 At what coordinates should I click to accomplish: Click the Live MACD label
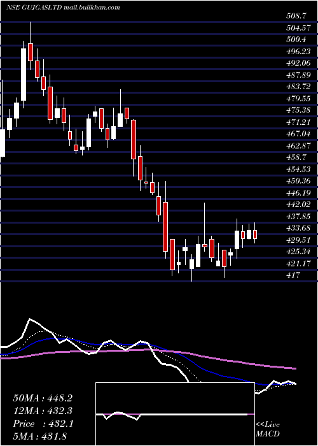268,429
